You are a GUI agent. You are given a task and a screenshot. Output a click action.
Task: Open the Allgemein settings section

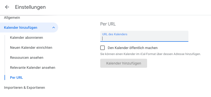(x=12, y=18)
